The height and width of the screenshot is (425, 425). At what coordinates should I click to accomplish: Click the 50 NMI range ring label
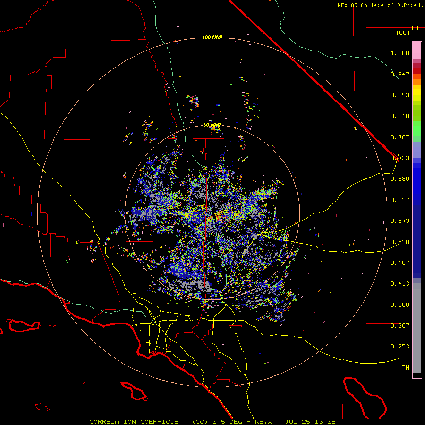click(212, 125)
